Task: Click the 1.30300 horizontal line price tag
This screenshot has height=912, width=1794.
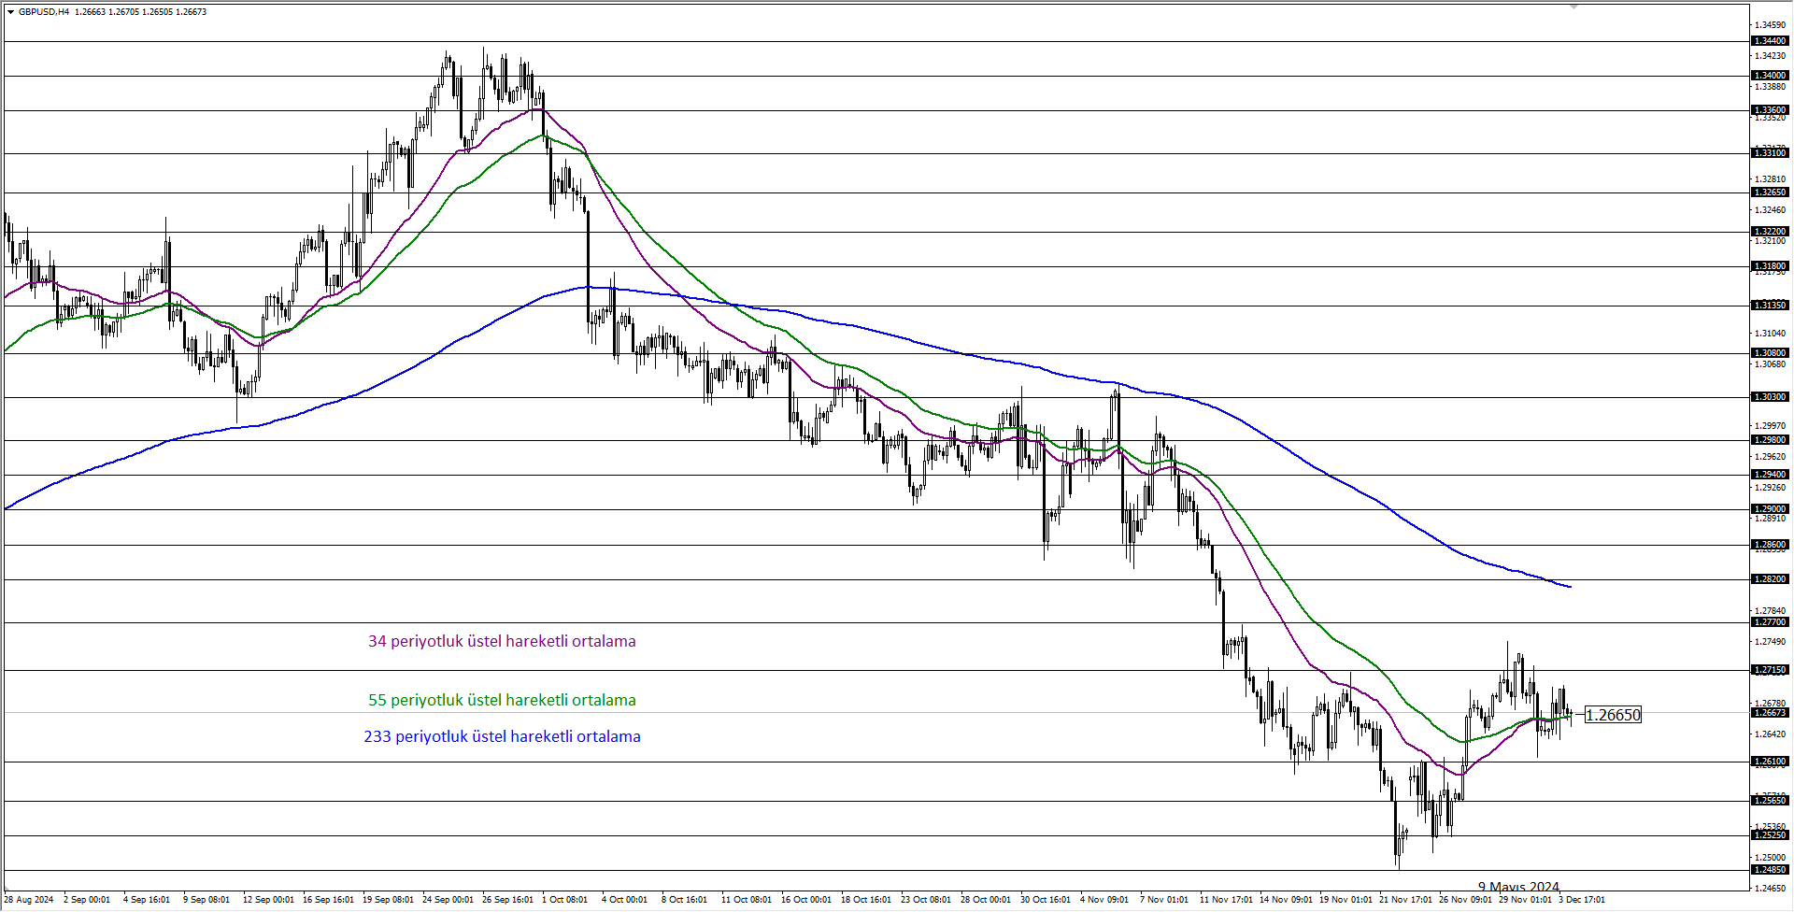Action: [x=1770, y=397]
